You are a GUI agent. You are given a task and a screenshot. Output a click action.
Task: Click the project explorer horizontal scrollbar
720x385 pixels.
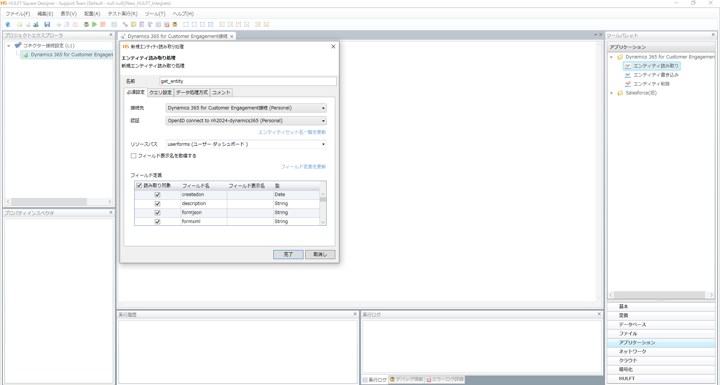(49, 202)
